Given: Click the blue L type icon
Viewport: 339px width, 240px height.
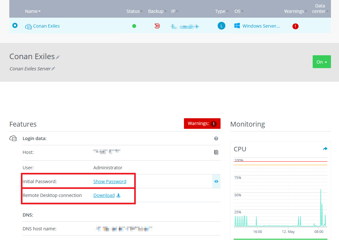Looking at the screenshot, I should [222, 26].
